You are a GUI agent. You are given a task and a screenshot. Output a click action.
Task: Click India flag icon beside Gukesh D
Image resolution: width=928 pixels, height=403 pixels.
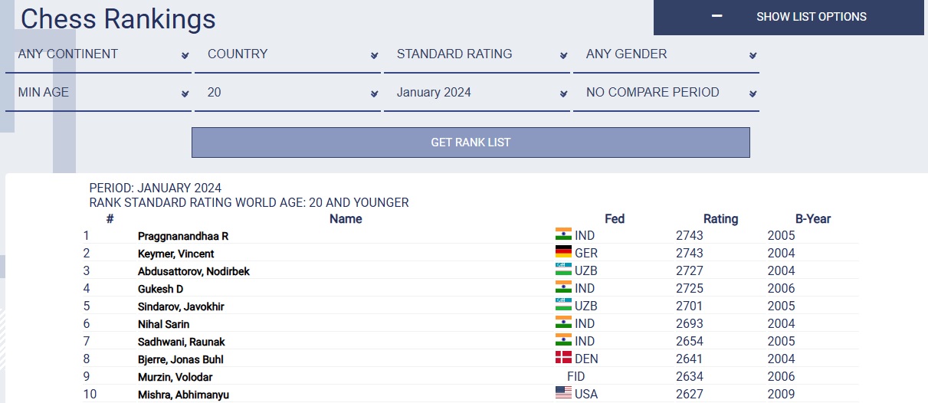563,287
